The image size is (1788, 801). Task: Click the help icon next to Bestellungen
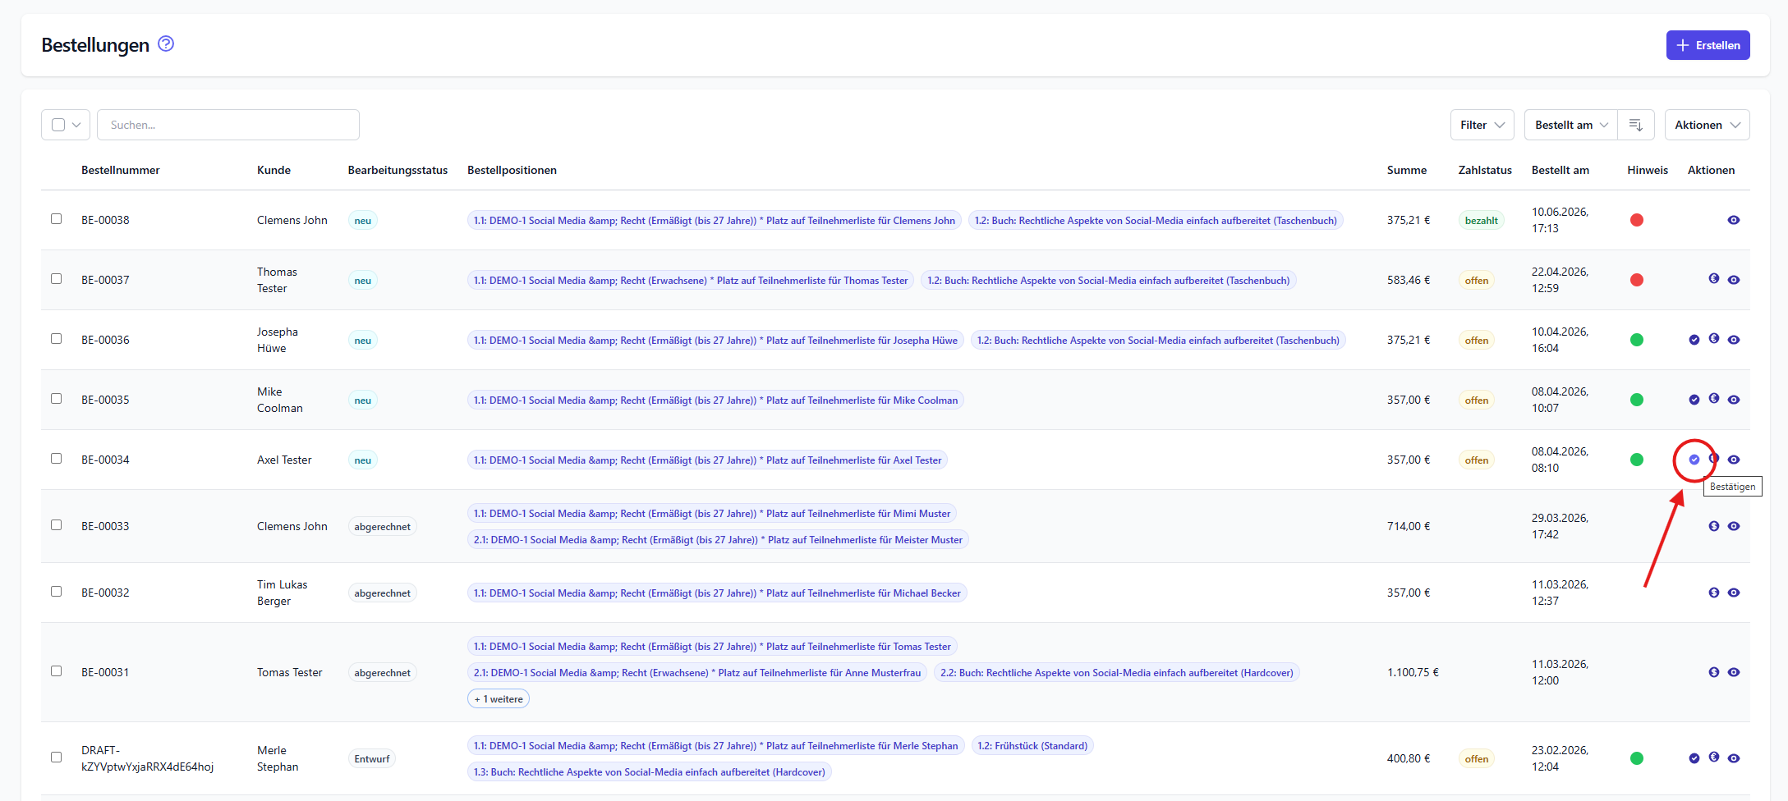click(166, 44)
